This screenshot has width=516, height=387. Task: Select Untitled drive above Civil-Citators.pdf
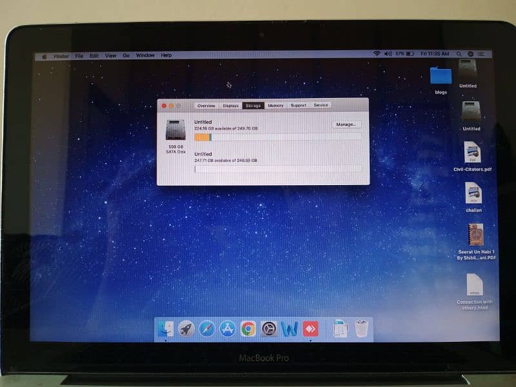pyautogui.click(x=471, y=112)
